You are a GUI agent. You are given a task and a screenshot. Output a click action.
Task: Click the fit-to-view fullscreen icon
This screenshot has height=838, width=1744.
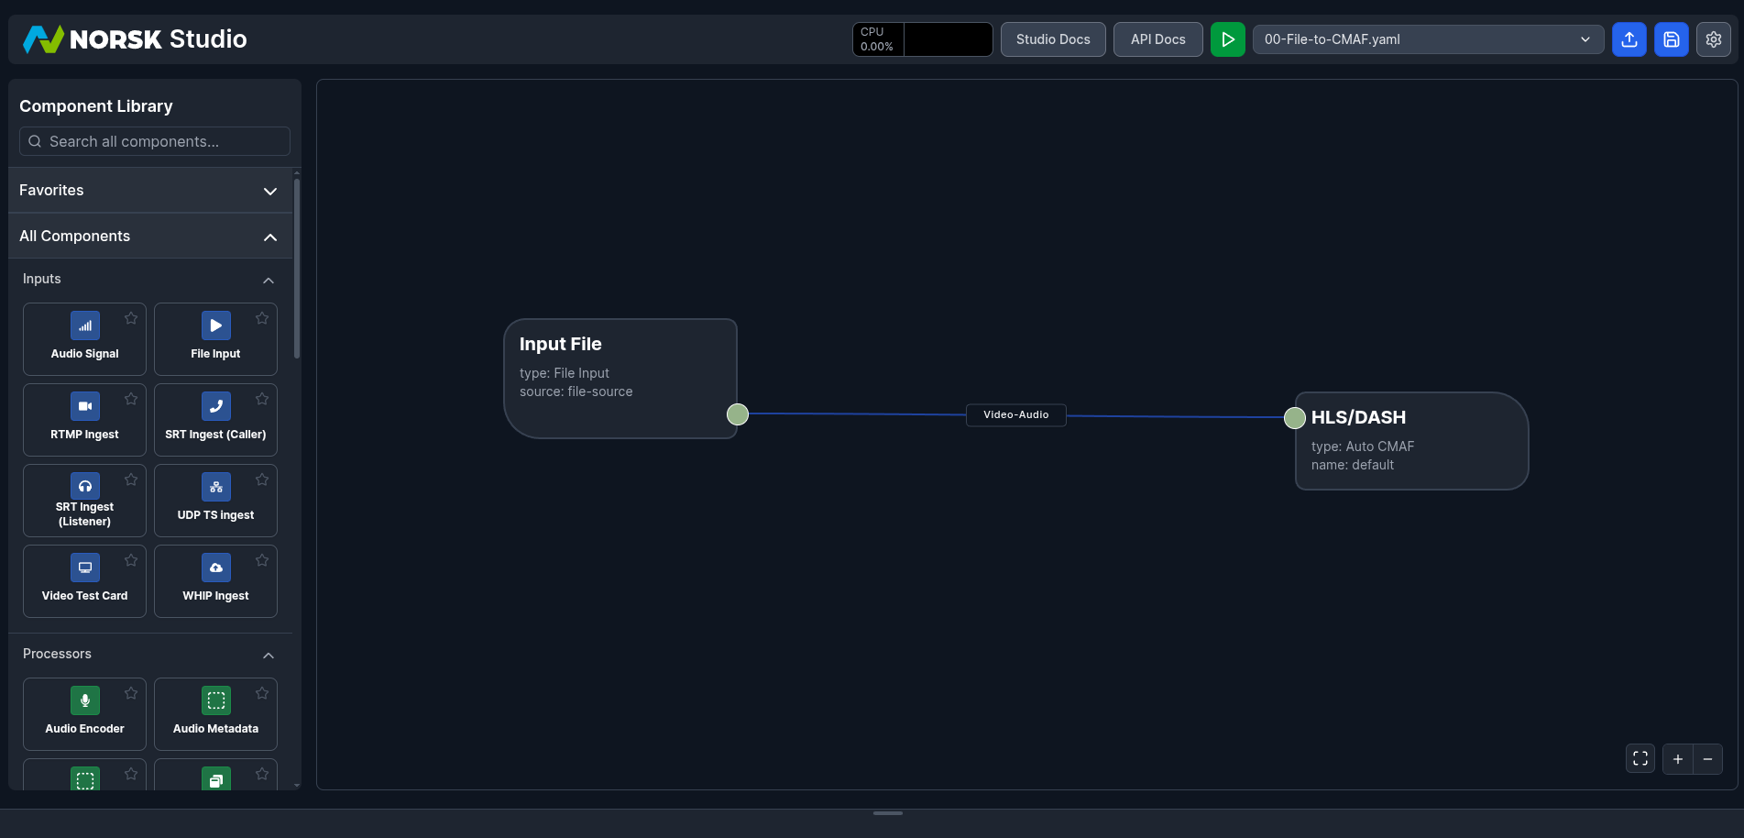[1640, 759]
